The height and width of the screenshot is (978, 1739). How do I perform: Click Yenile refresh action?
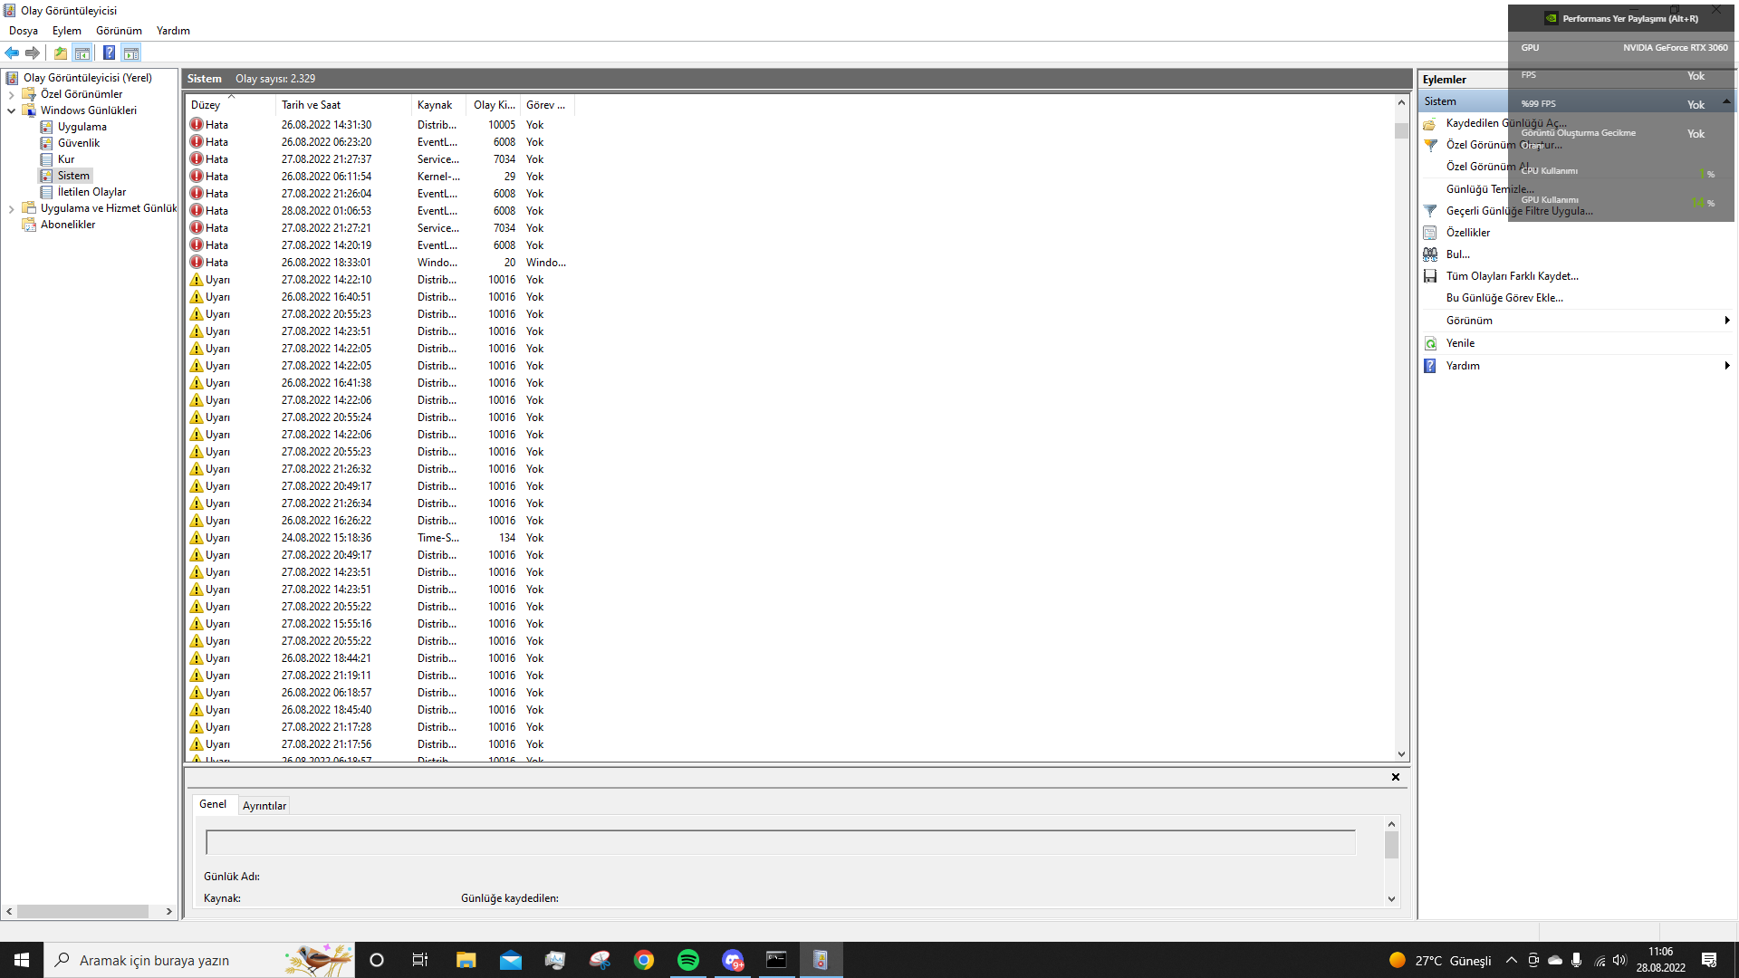pyautogui.click(x=1460, y=343)
